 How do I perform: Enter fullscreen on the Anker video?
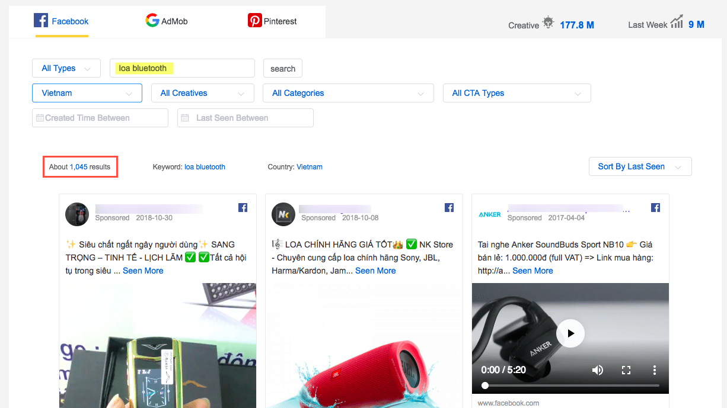(x=626, y=370)
